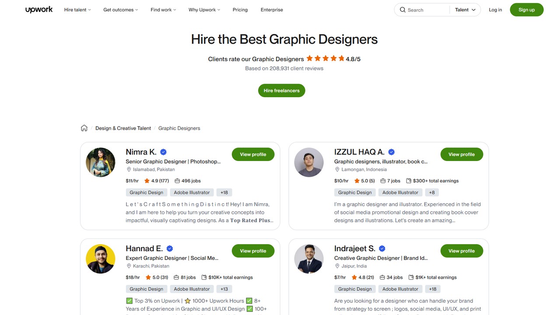Screen dimensions: 560x315
Task: Click star rating icon beside 4.8 (21)
Action: click(x=355, y=277)
